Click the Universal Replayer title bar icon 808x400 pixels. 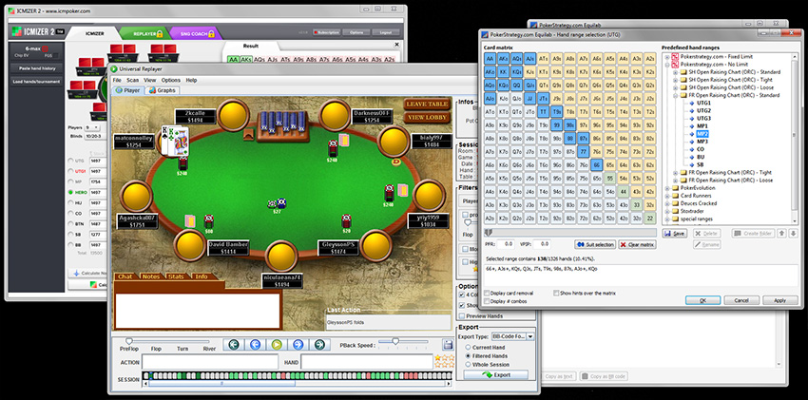[114, 68]
